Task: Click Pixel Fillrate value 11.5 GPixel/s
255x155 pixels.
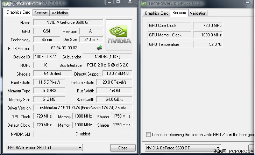Action: point(49,82)
